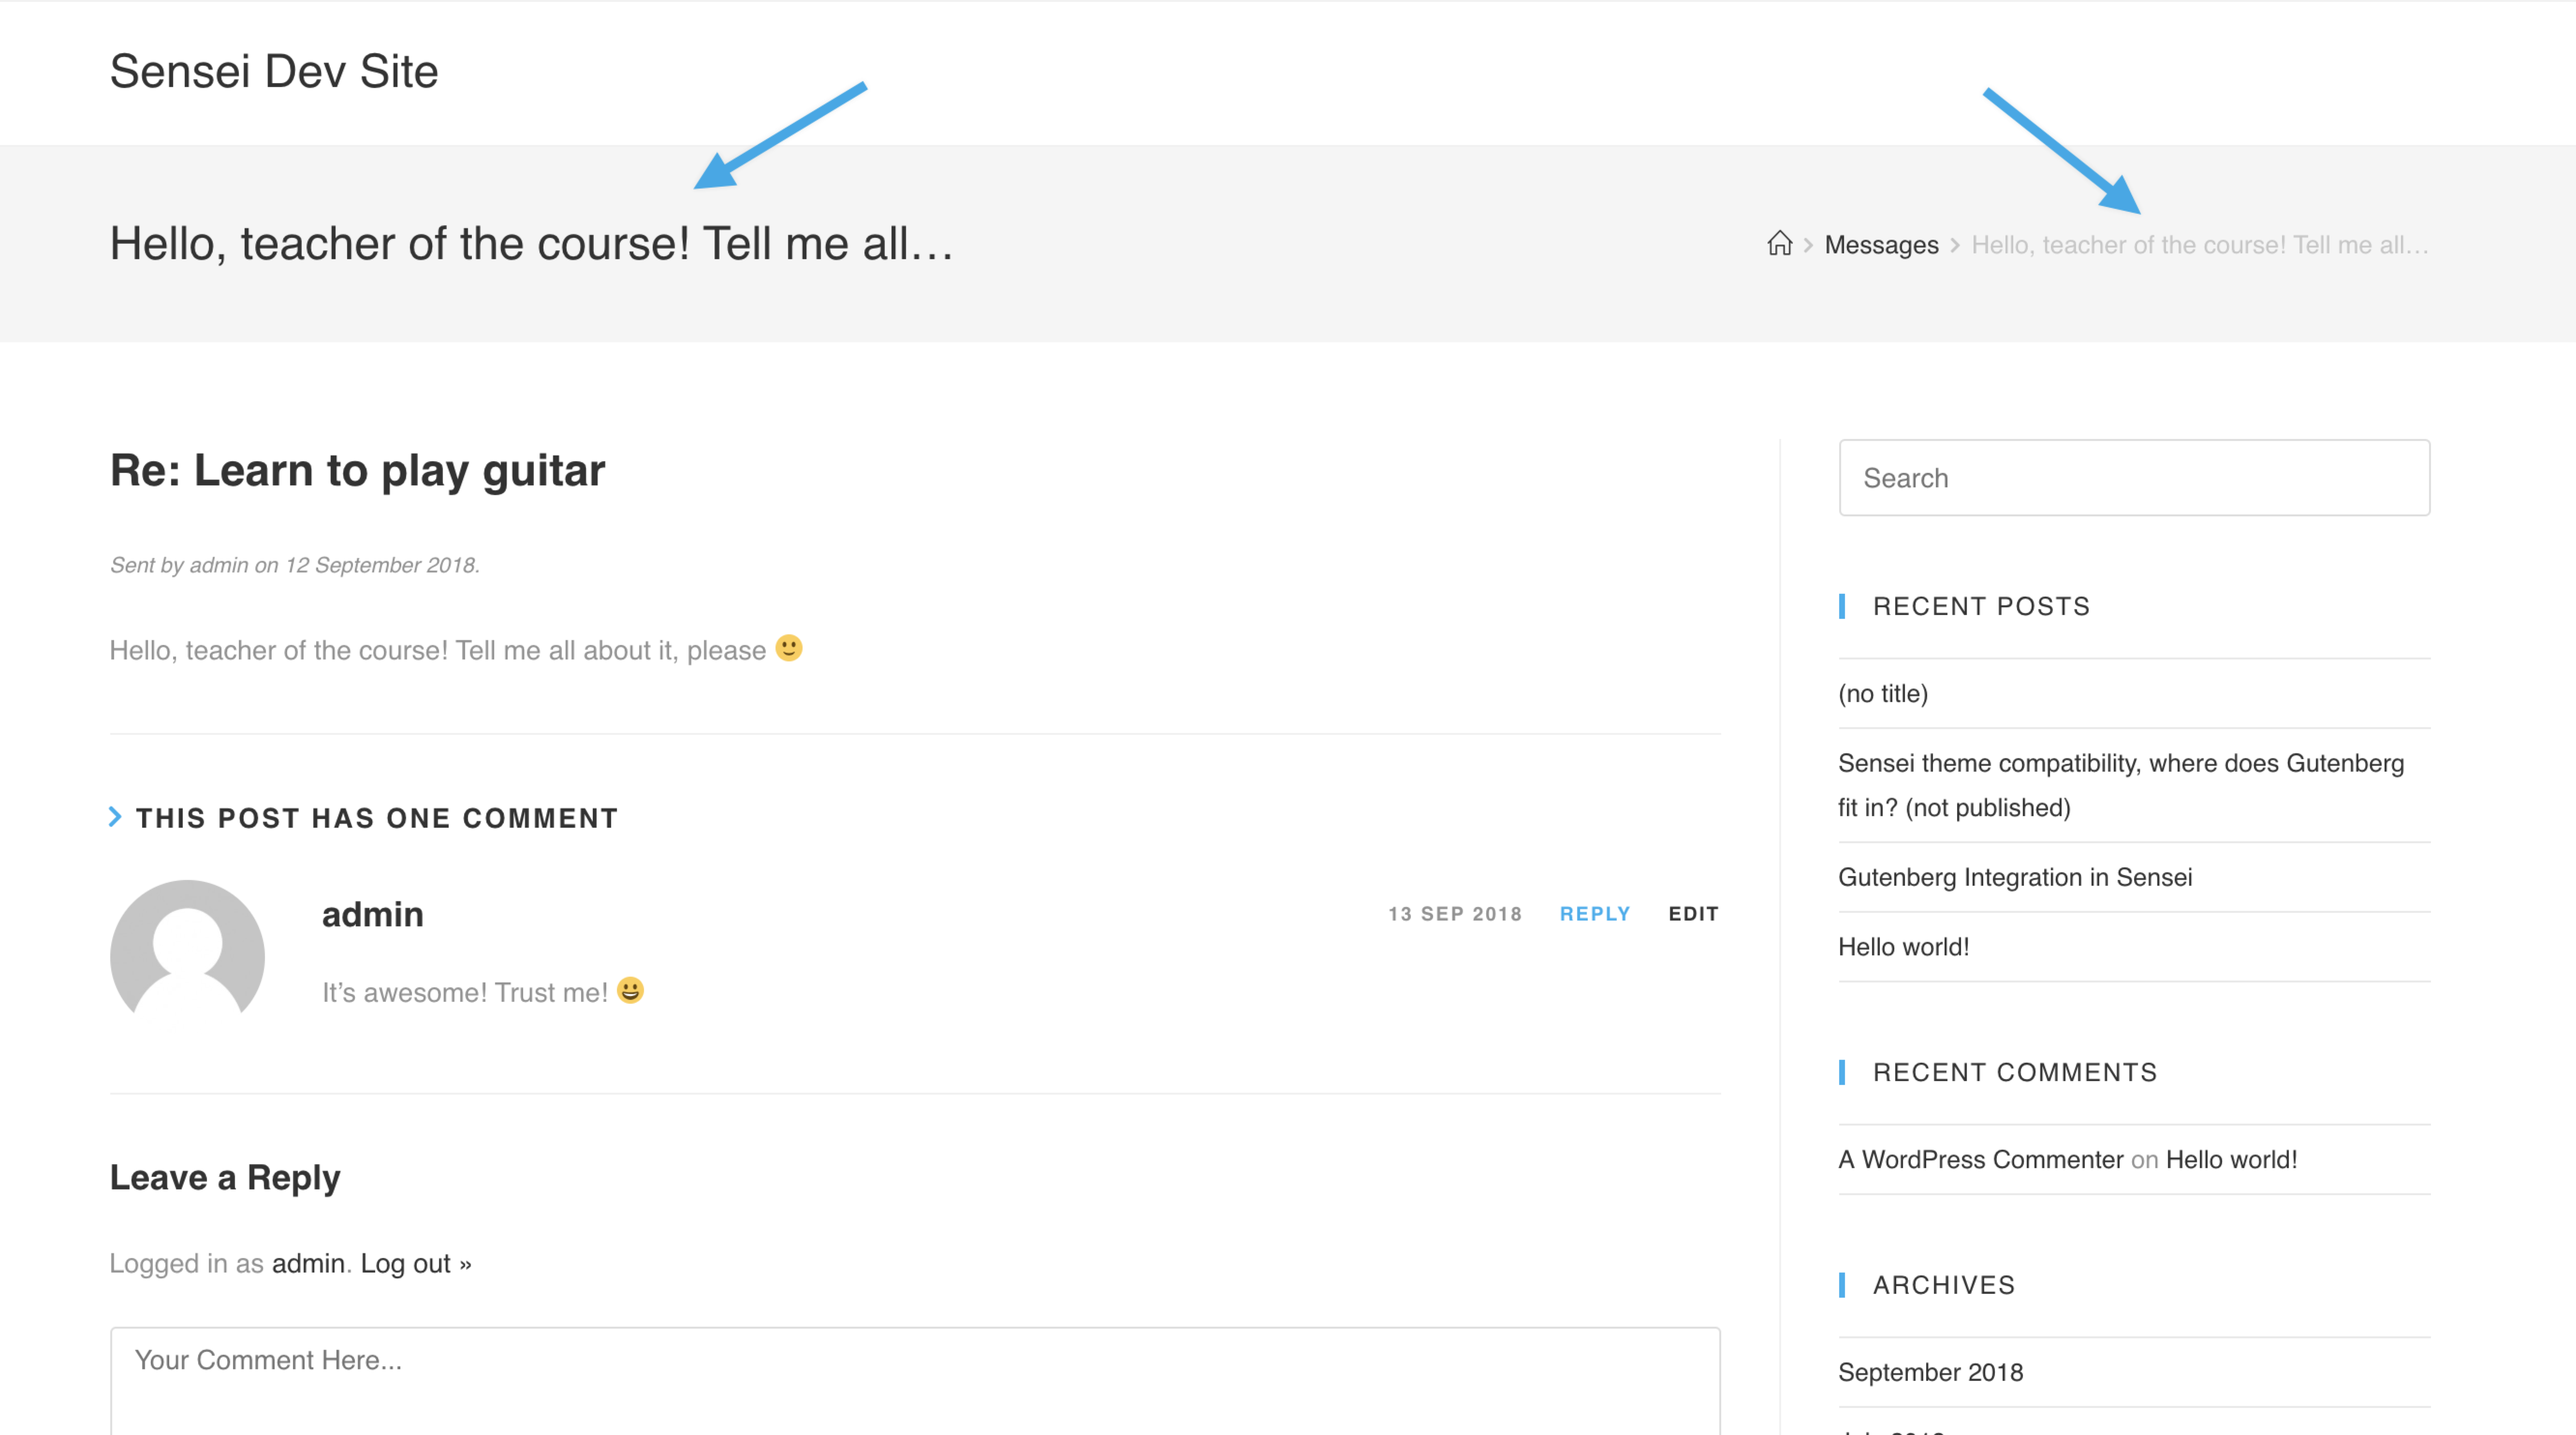Viewport: 2576px width, 1435px height.
Task: Open the '(no title)' recent post
Action: 1882,693
